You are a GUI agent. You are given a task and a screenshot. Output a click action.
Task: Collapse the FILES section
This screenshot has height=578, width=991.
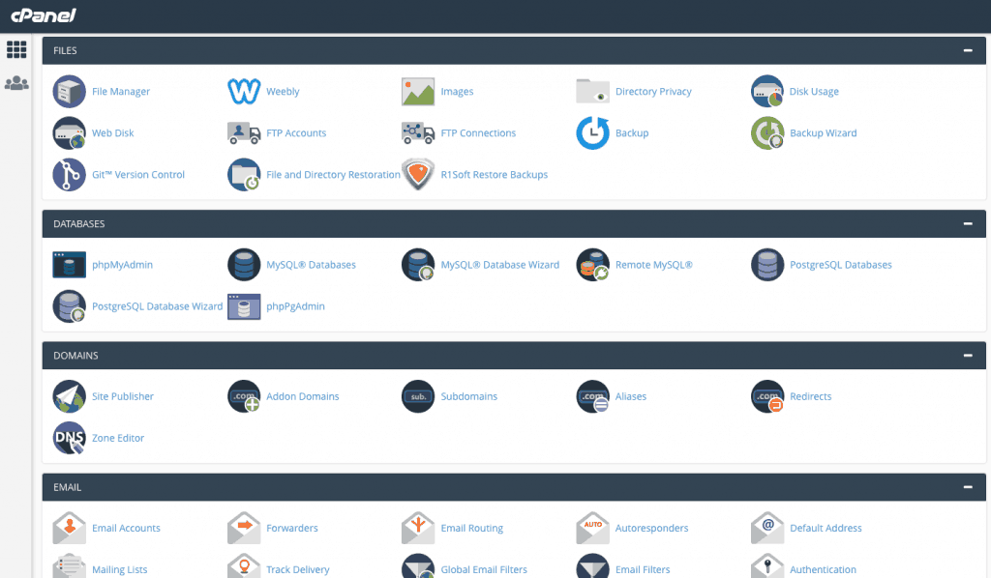[967, 49]
